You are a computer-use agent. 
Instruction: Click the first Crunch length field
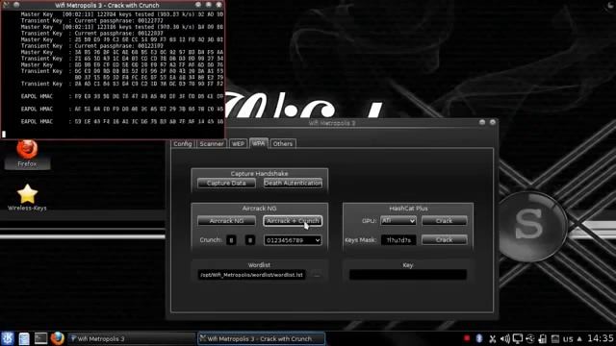point(231,240)
